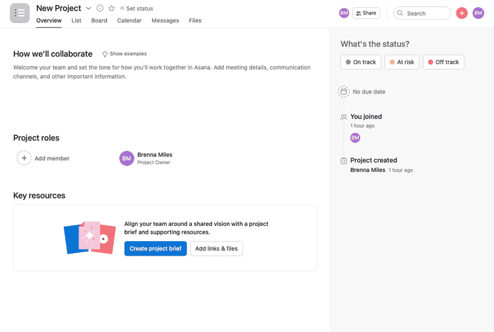The image size is (494, 332).
Task: Open the Calendar tab
Action: pyautogui.click(x=129, y=20)
